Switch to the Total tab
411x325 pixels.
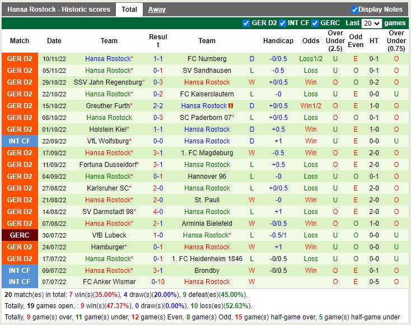(129, 10)
